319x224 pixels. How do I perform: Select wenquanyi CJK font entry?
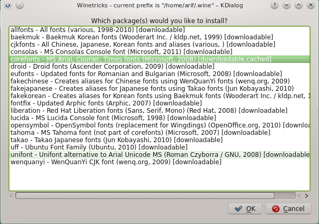click(x=159, y=162)
